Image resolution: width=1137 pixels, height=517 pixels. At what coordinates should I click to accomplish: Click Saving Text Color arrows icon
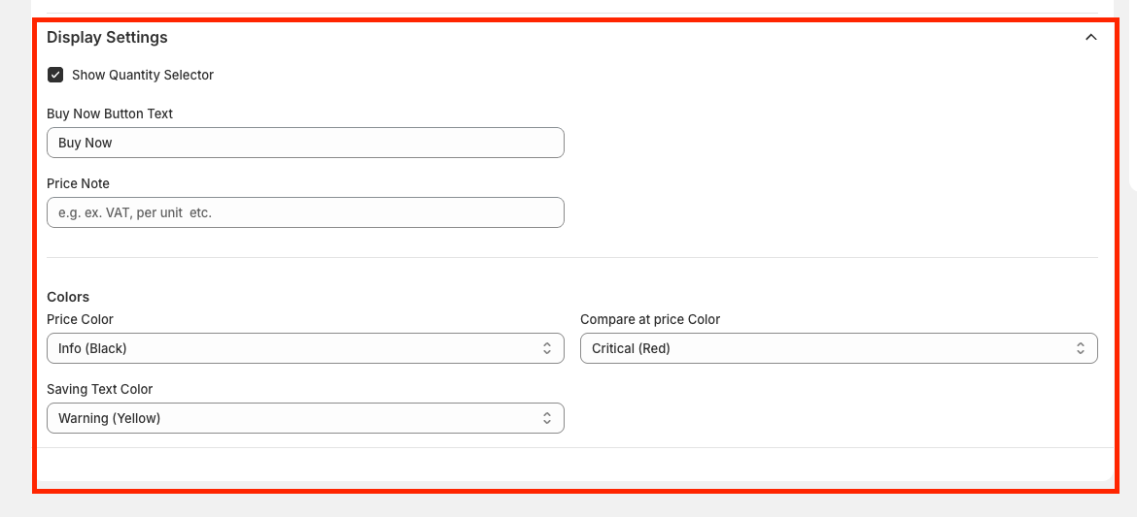[547, 418]
